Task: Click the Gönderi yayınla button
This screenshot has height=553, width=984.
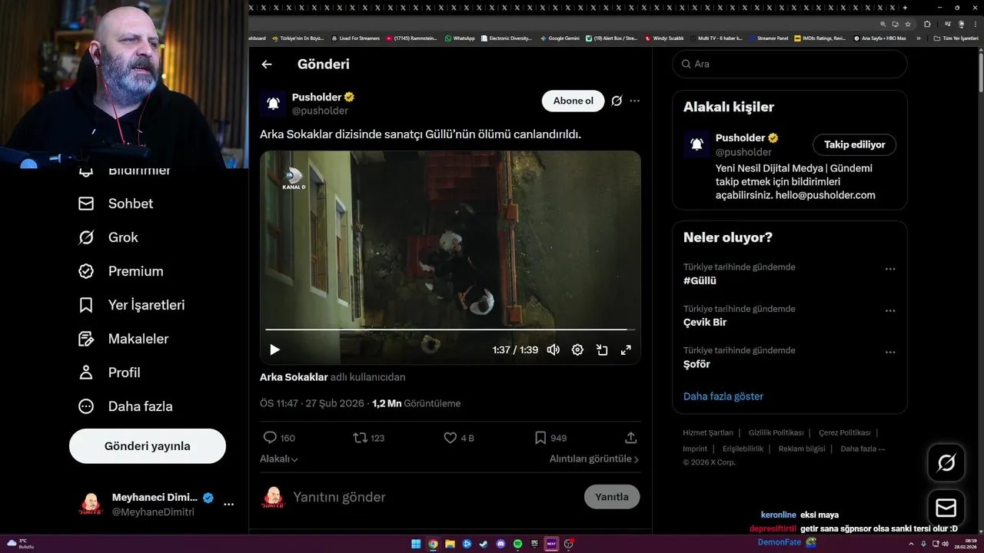Action: point(148,446)
